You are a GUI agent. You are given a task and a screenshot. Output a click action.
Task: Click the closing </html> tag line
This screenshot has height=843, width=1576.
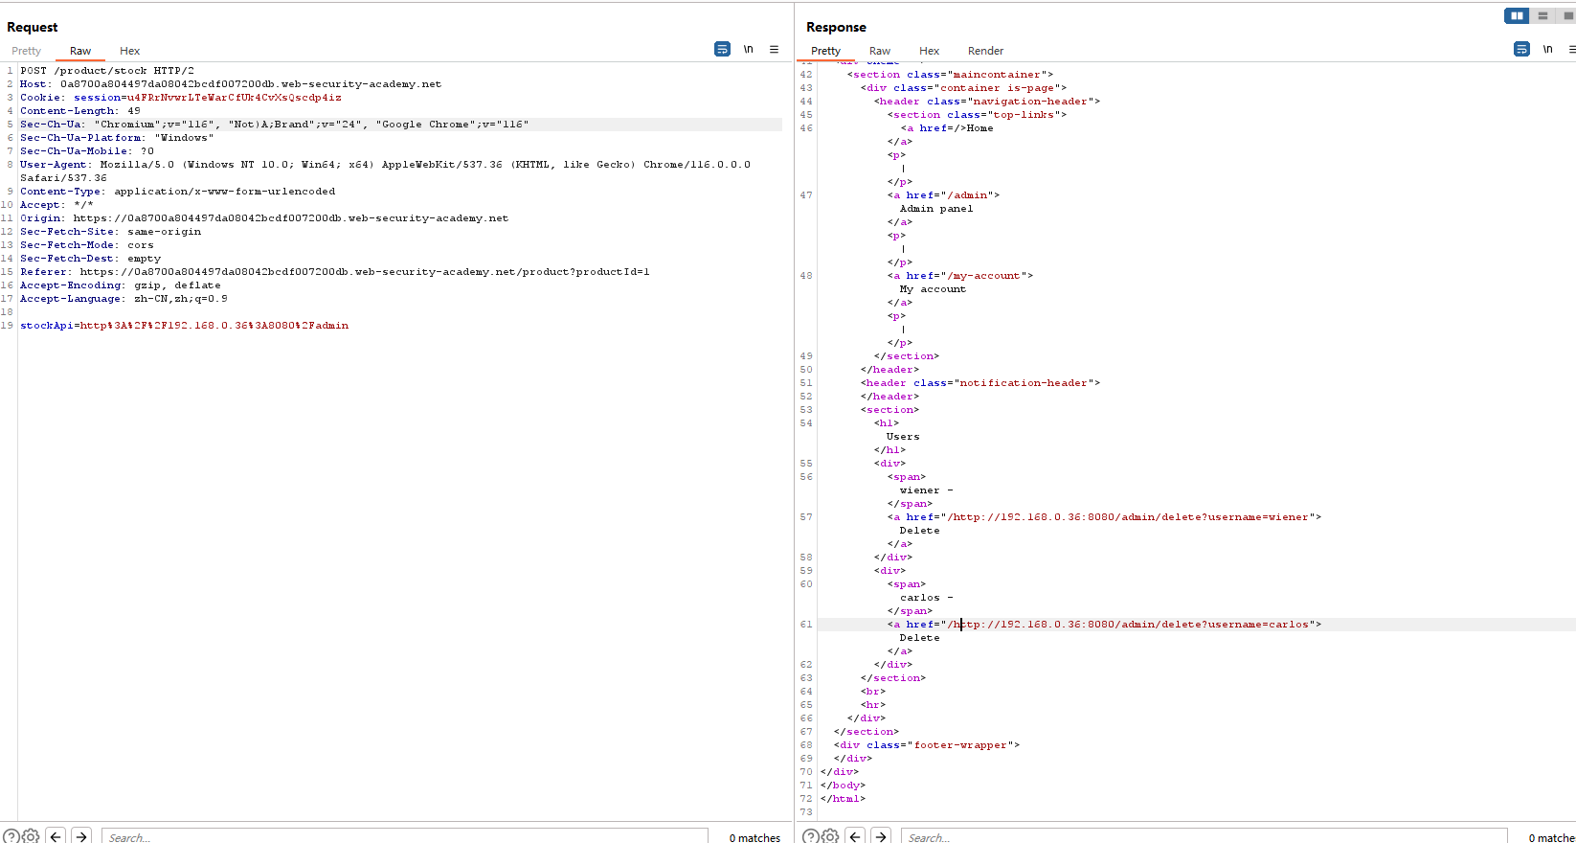(843, 799)
